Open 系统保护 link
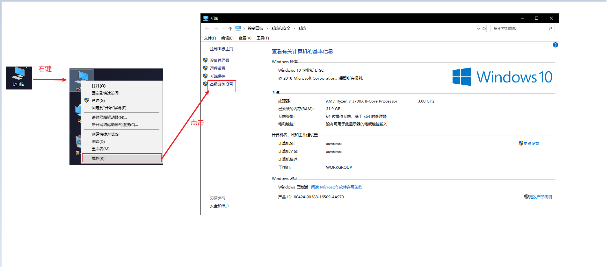The image size is (610, 270). pyautogui.click(x=217, y=76)
